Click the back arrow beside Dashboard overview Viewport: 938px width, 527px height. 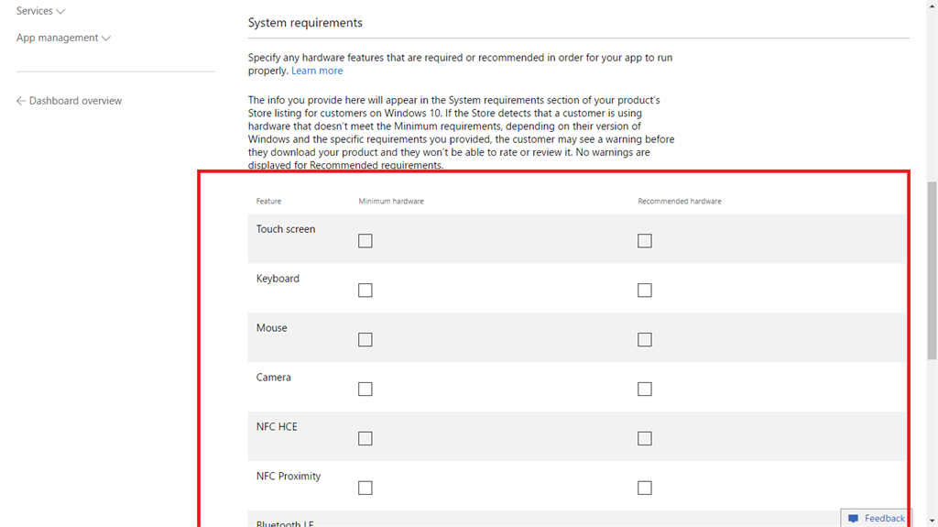pyautogui.click(x=21, y=101)
